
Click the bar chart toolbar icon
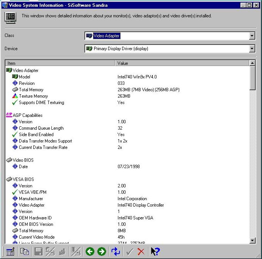pos(62,252)
